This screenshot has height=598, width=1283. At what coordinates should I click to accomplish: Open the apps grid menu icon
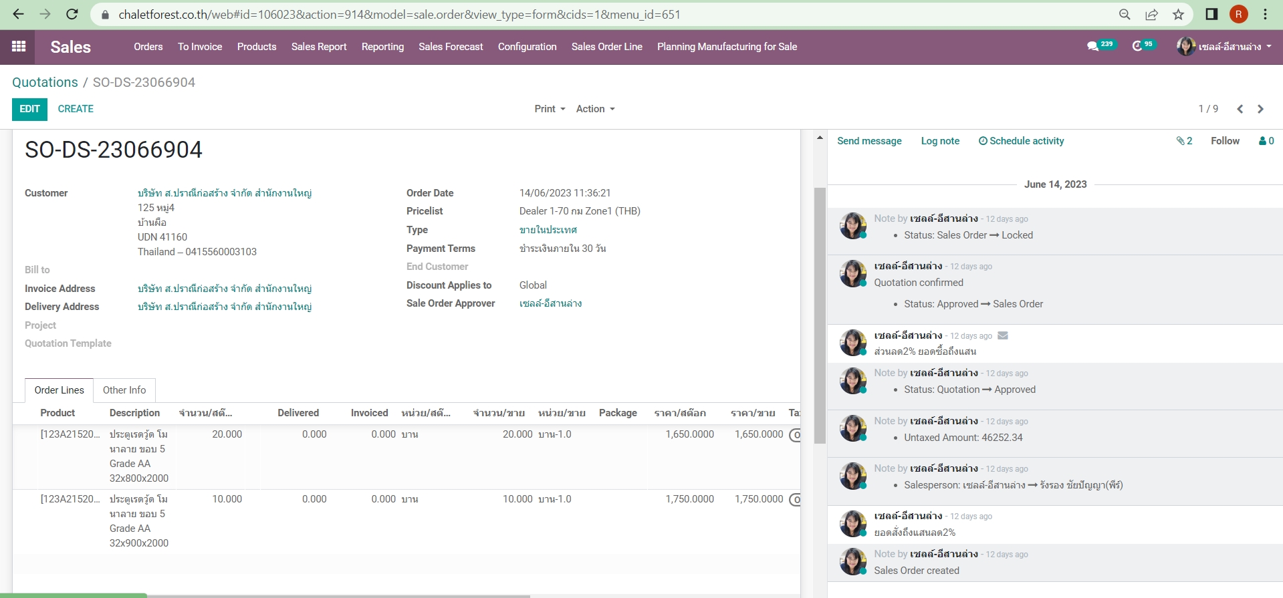coord(19,46)
